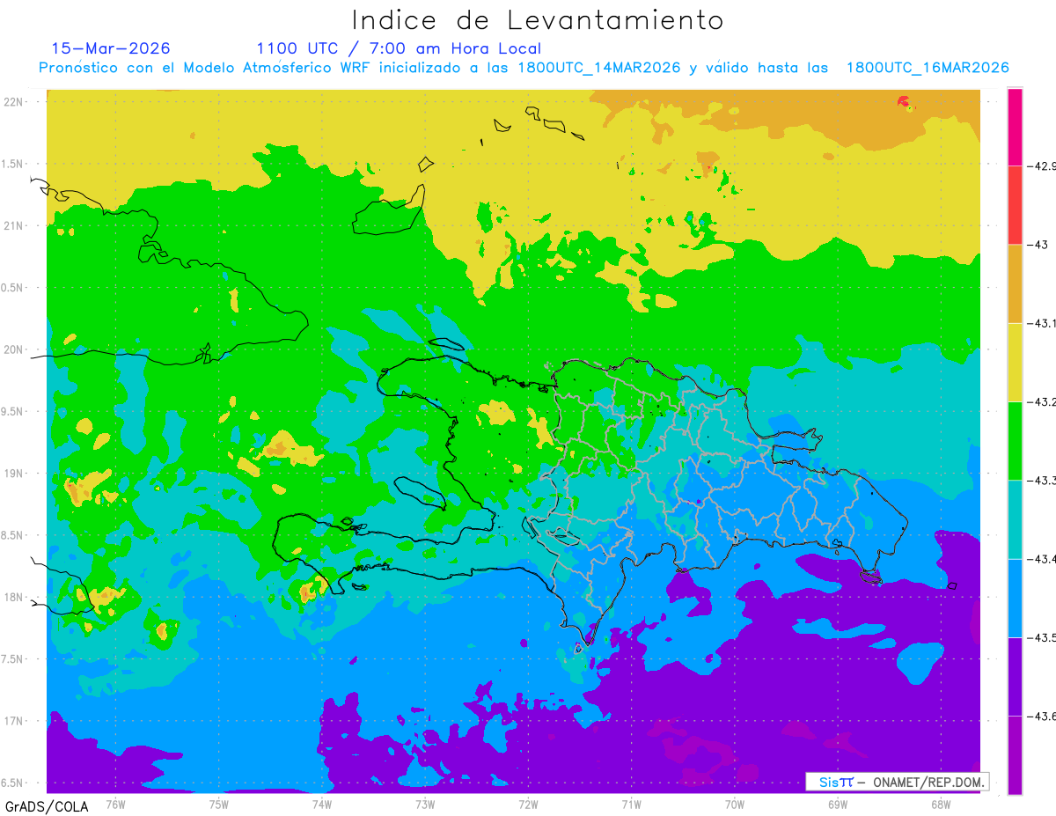Click the "73W" longitude label
The image size is (1056, 816).
pyautogui.click(x=425, y=805)
